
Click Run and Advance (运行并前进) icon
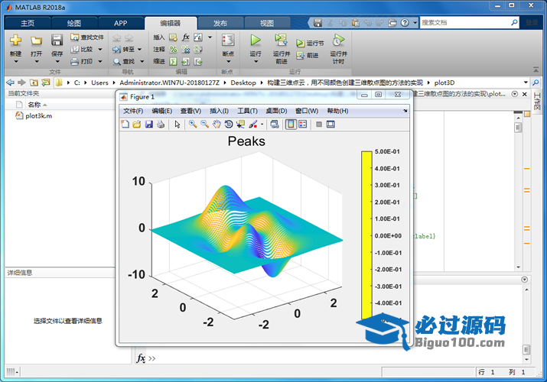[282, 40]
